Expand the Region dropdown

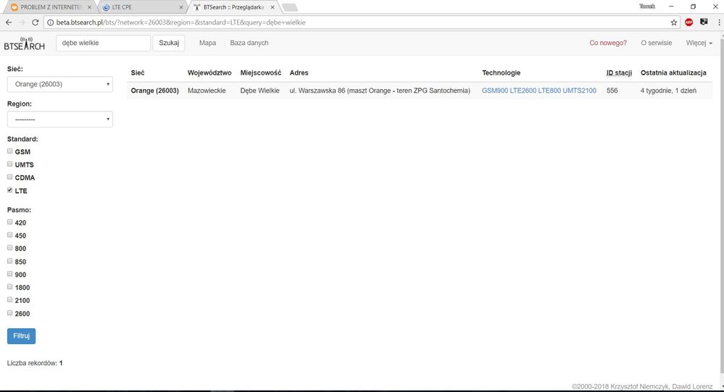[59, 120]
